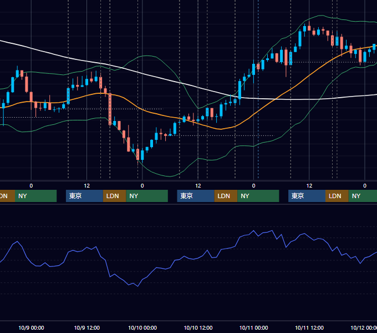377x333 pixels.
Task: Click the 10/10 00:00 date label
Action: click(142, 327)
